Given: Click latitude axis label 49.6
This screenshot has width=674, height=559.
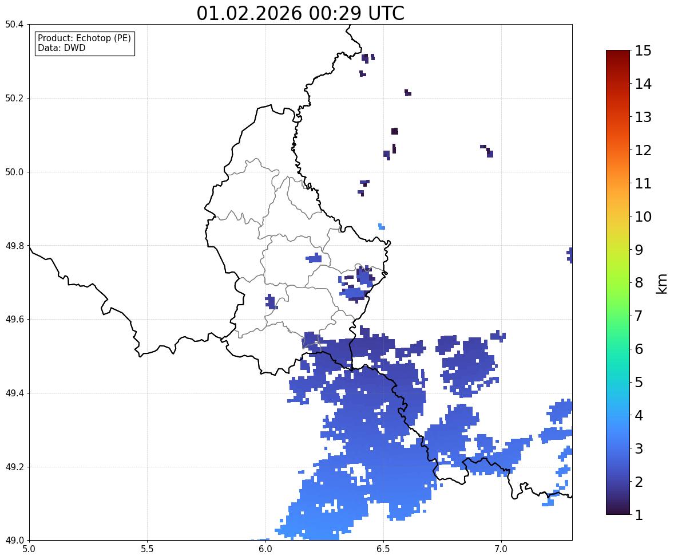Looking at the screenshot, I should click(14, 319).
